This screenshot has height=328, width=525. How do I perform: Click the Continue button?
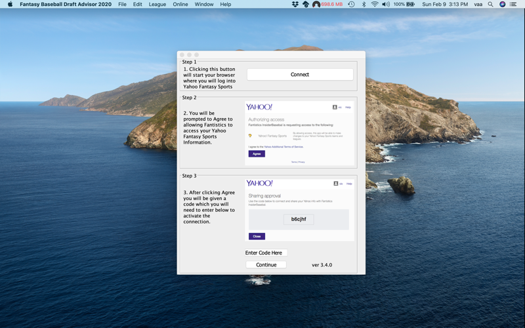tap(266, 265)
